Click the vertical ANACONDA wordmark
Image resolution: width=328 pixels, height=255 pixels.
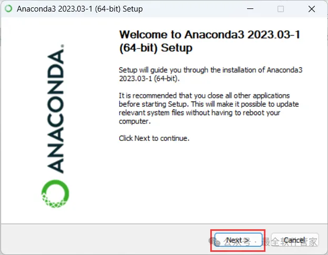[55, 111]
